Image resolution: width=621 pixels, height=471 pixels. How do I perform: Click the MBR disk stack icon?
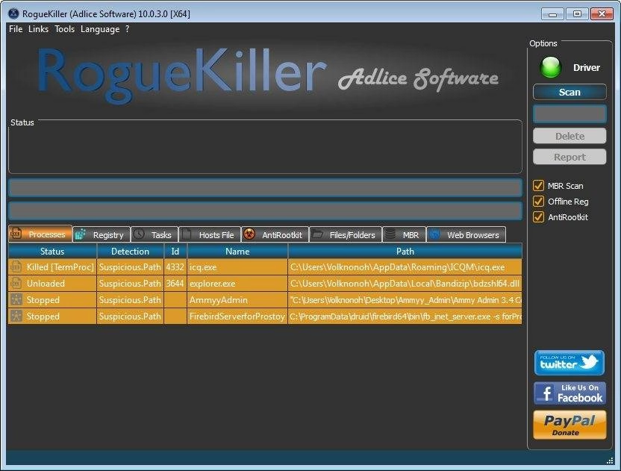[390, 234]
